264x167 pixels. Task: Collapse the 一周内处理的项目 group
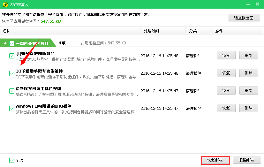[5, 43]
